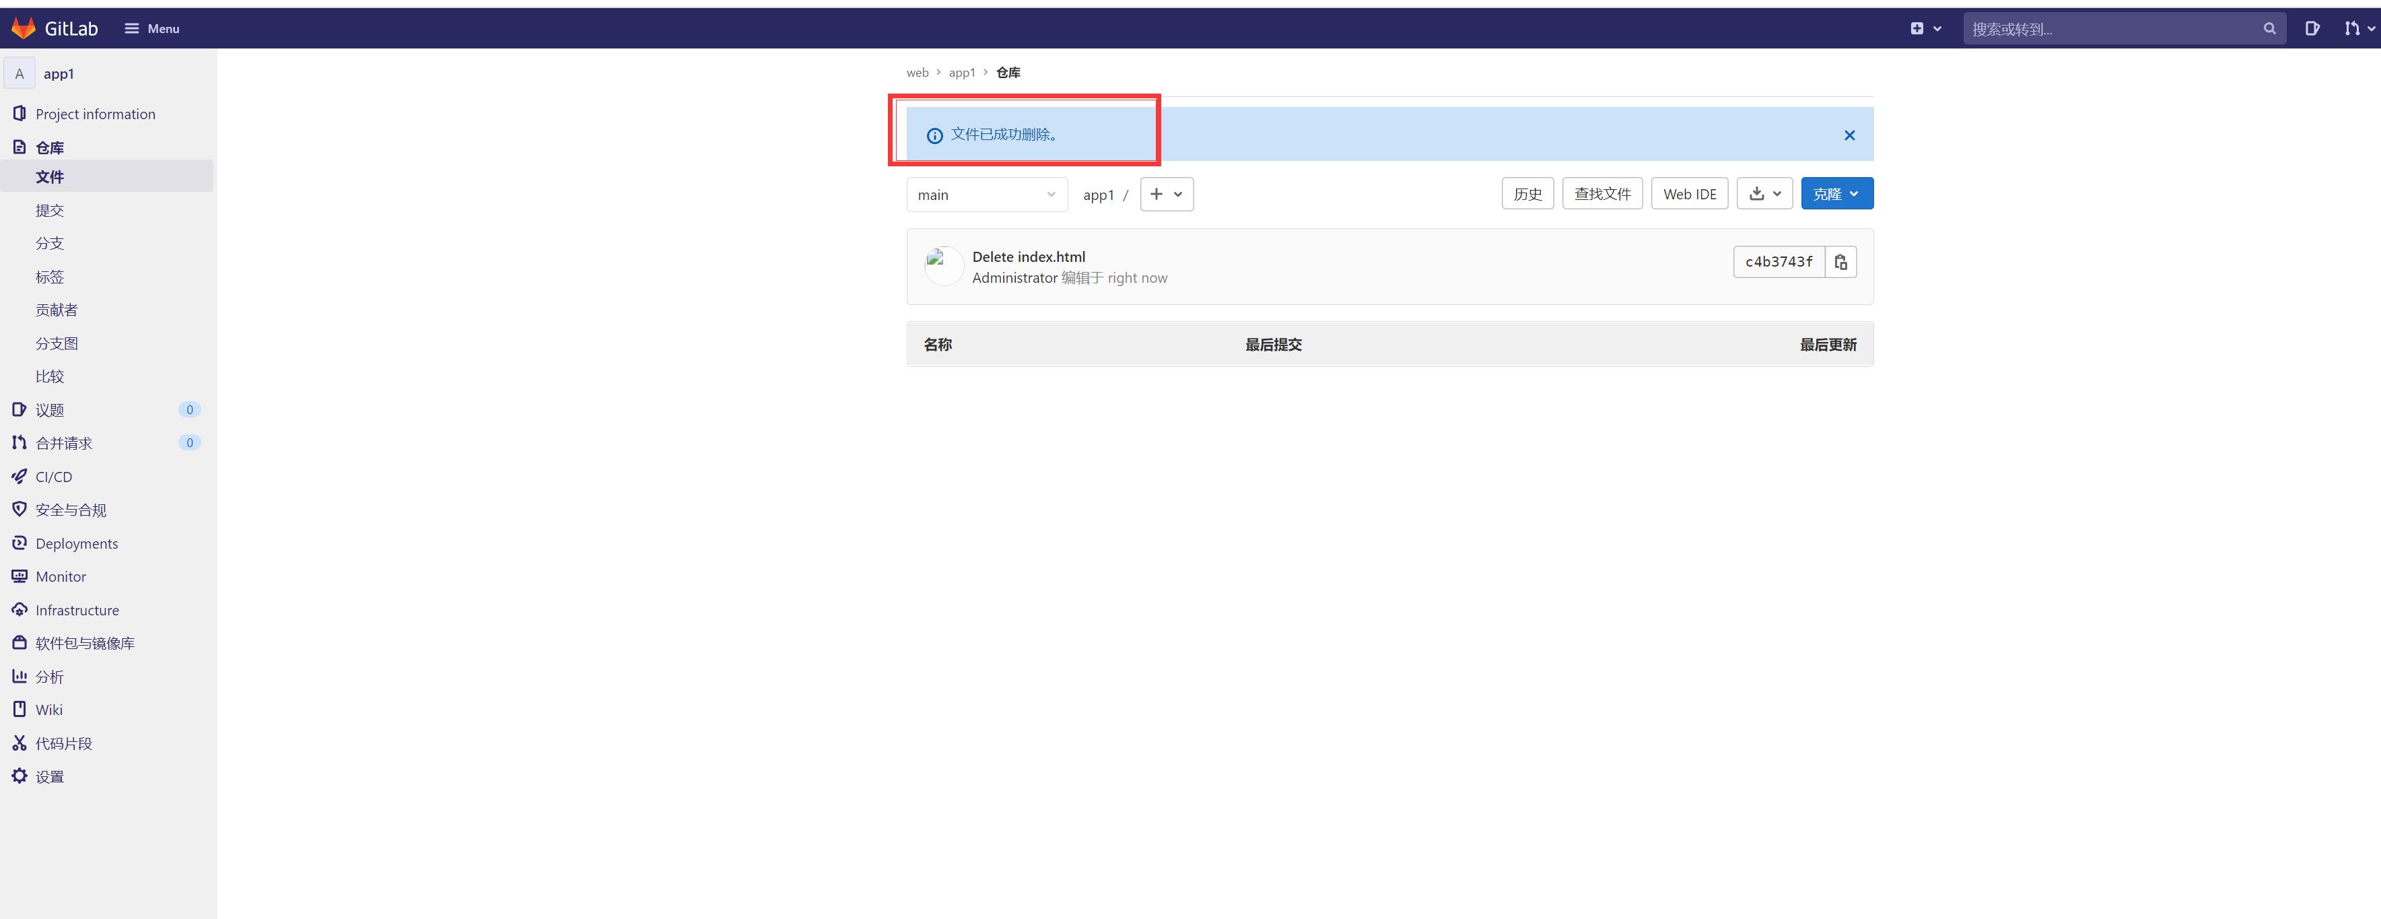Click the search magnifier icon

coord(2269,29)
